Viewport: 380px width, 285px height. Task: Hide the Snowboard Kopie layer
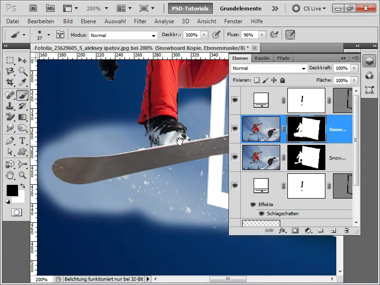(235, 128)
